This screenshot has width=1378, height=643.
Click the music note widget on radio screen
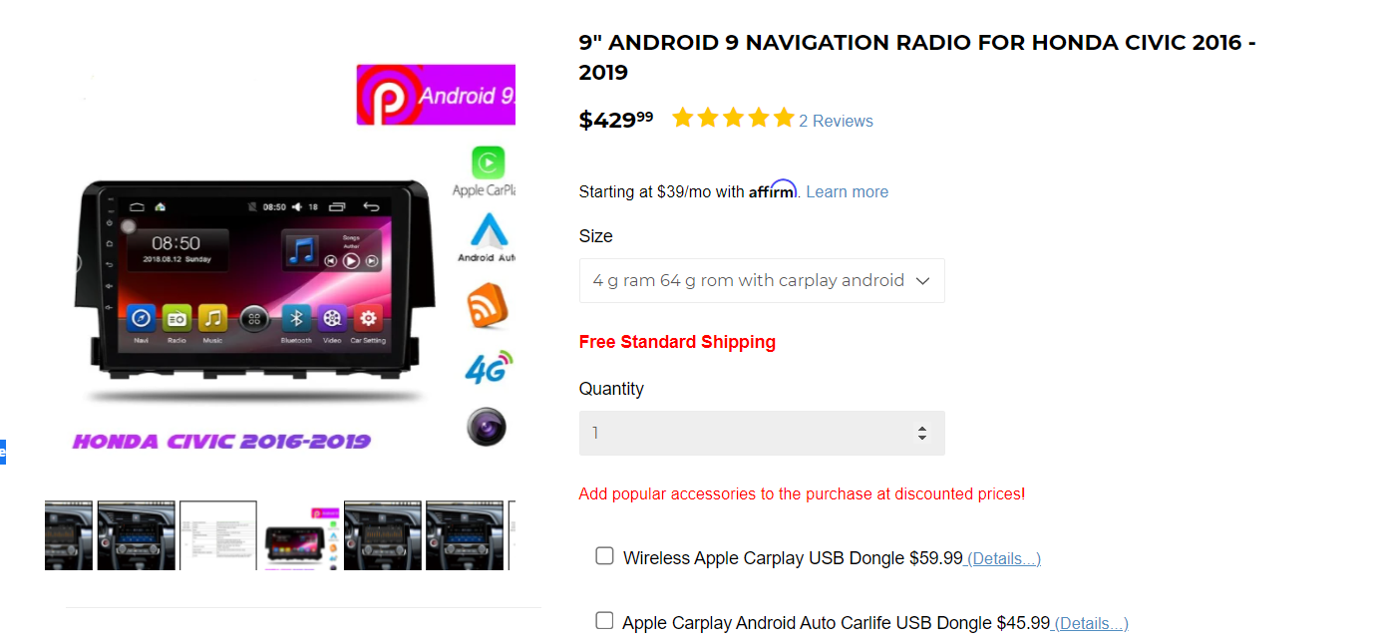coord(301,249)
